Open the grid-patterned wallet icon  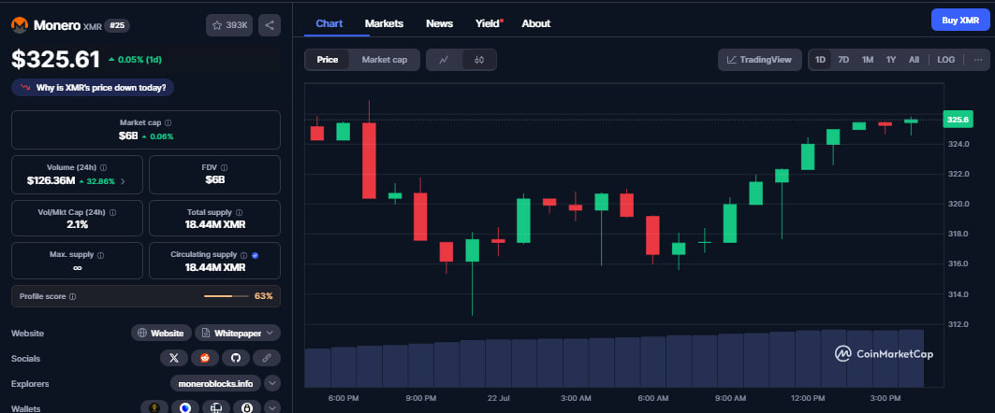coord(215,408)
